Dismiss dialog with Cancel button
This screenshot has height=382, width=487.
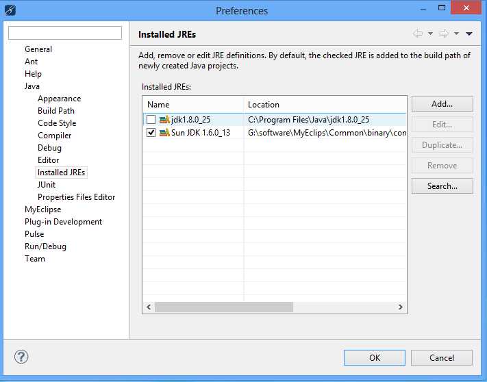tap(442, 358)
